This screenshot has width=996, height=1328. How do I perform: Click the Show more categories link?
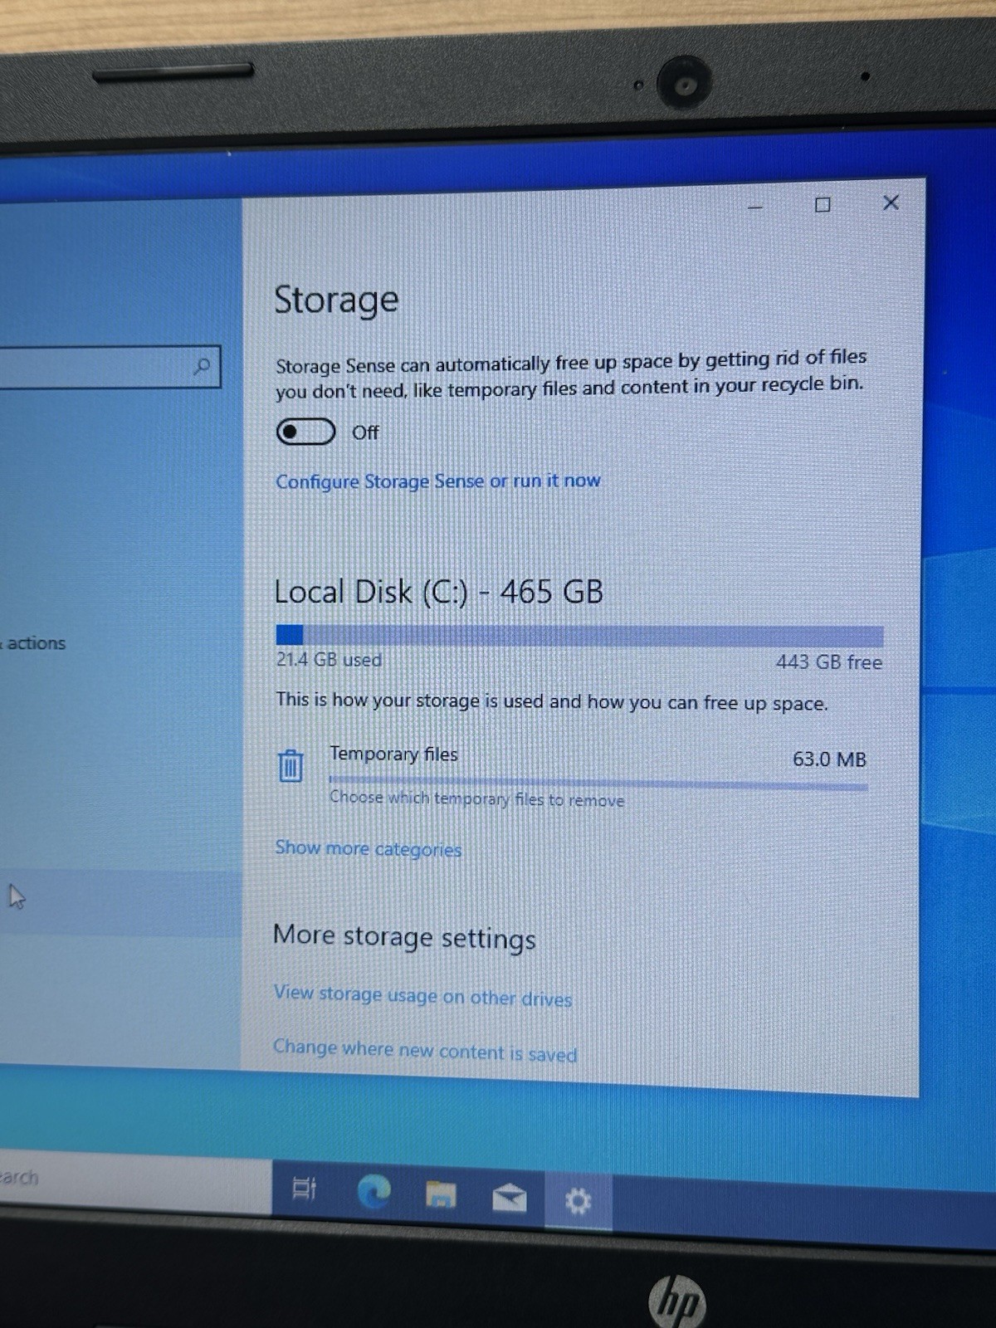(x=368, y=848)
